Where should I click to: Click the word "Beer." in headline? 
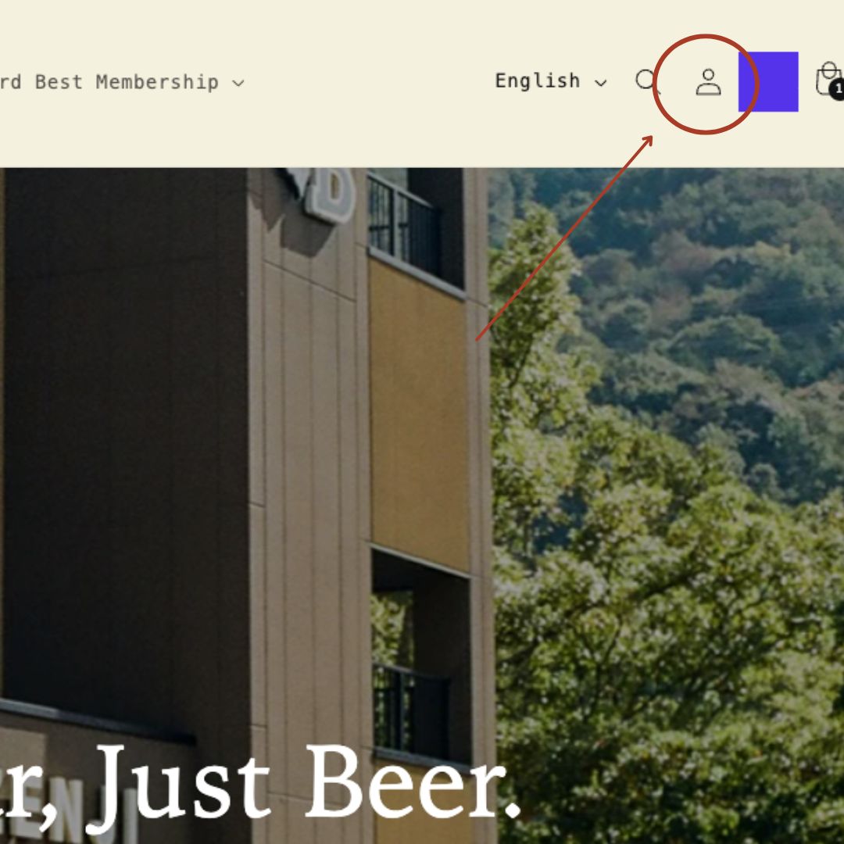(x=413, y=781)
